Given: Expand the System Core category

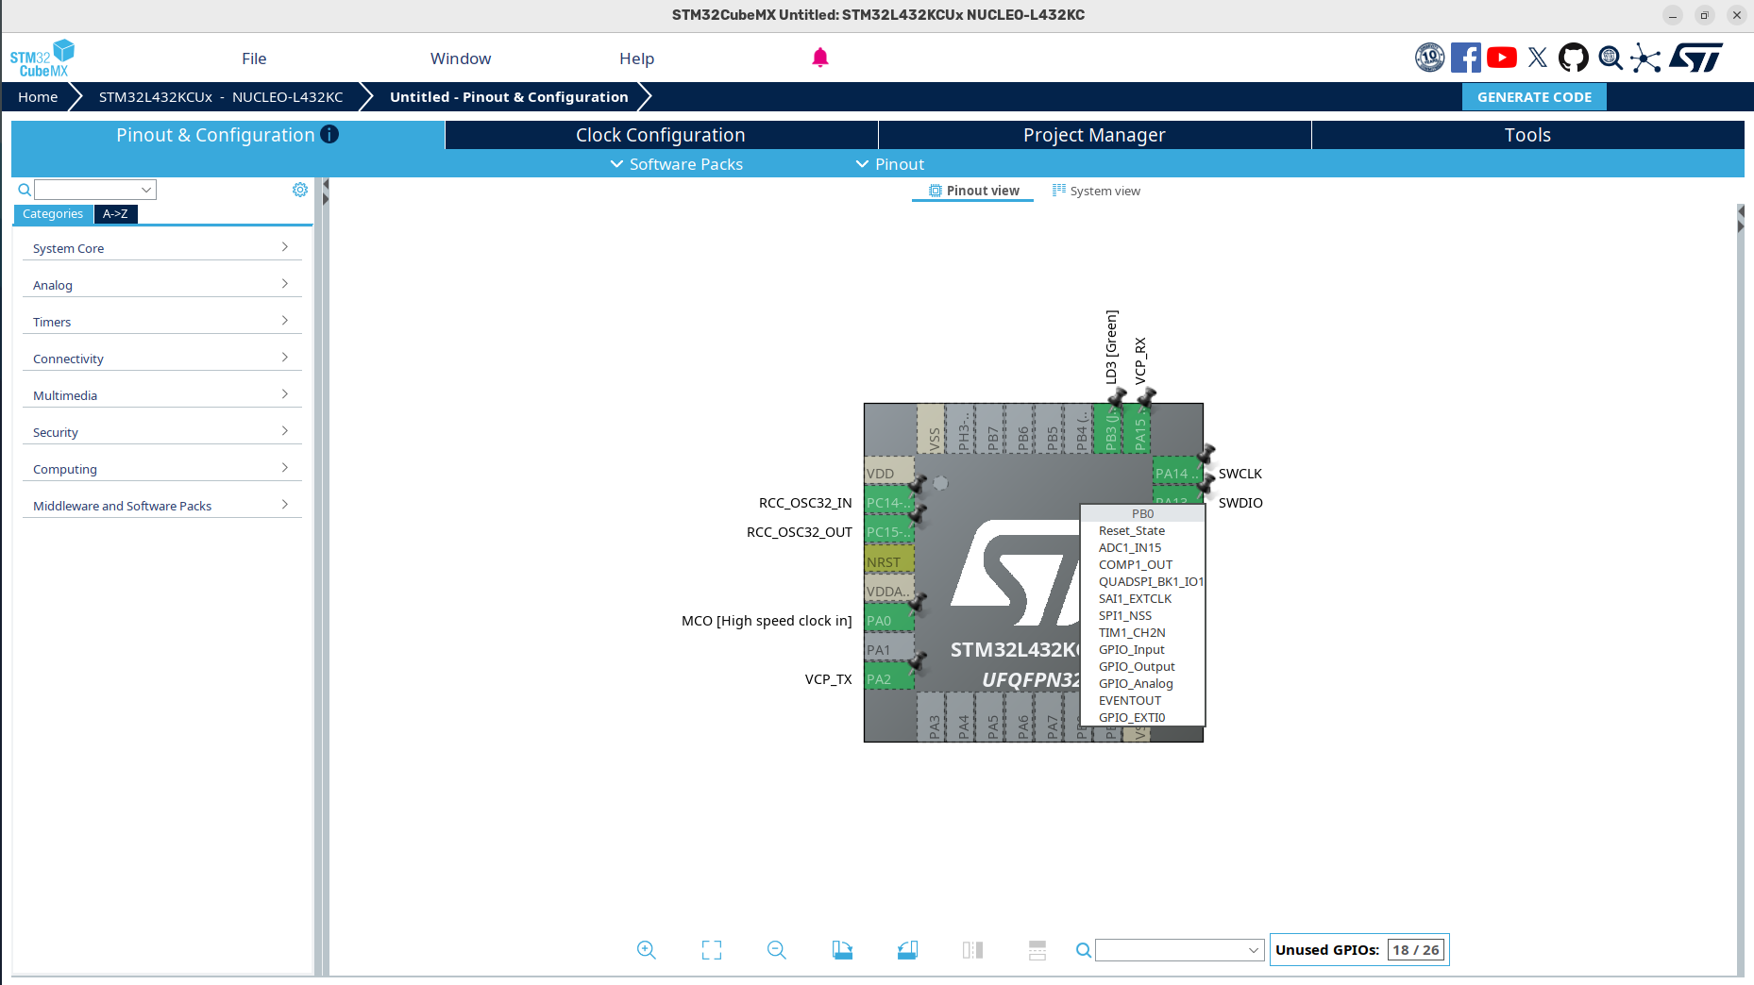Looking at the screenshot, I should pyautogui.click(x=161, y=248).
